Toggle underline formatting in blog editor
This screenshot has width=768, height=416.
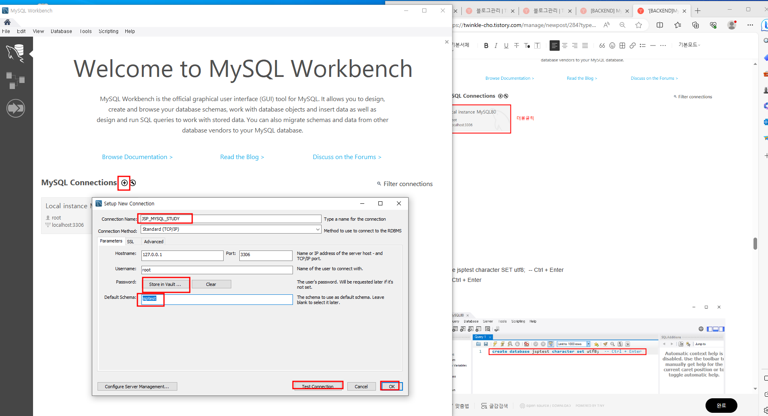(x=506, y=46)
